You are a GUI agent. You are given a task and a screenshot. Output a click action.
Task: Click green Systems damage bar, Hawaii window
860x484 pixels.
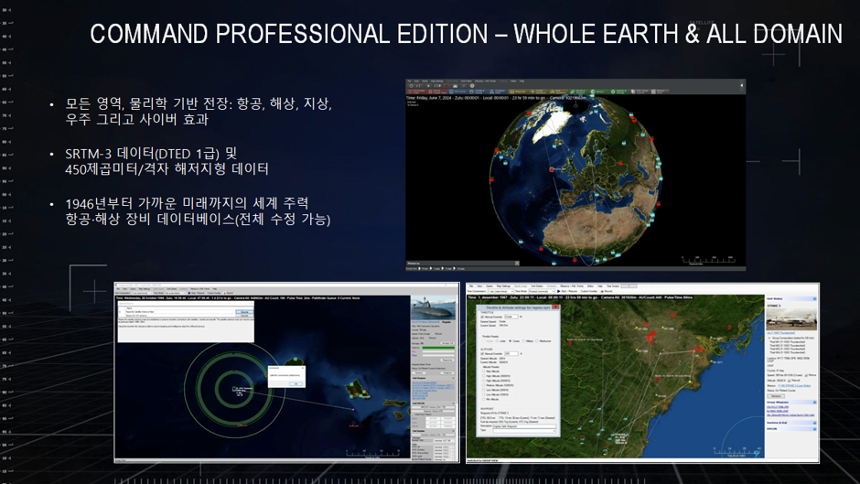point(438,348)
